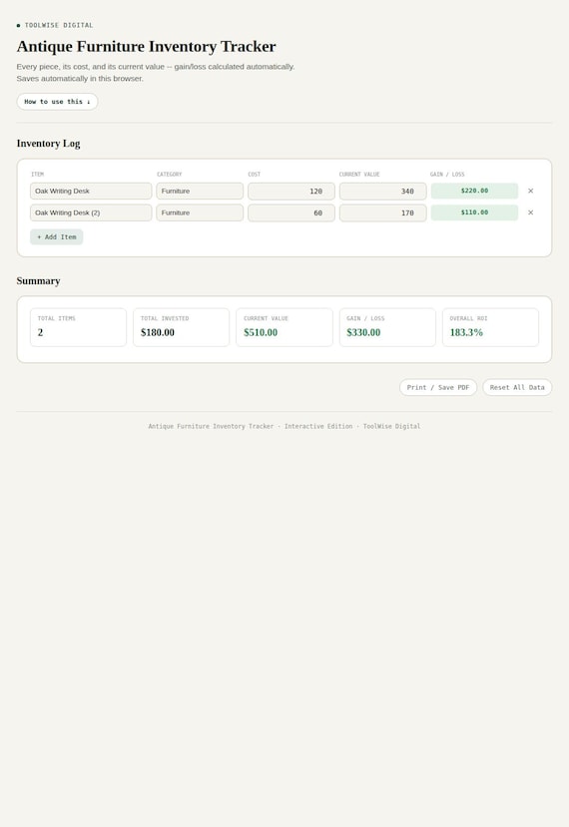
Task: Focus the current value field showing 340
Action: pyautogui.click(x=382, y=191)
